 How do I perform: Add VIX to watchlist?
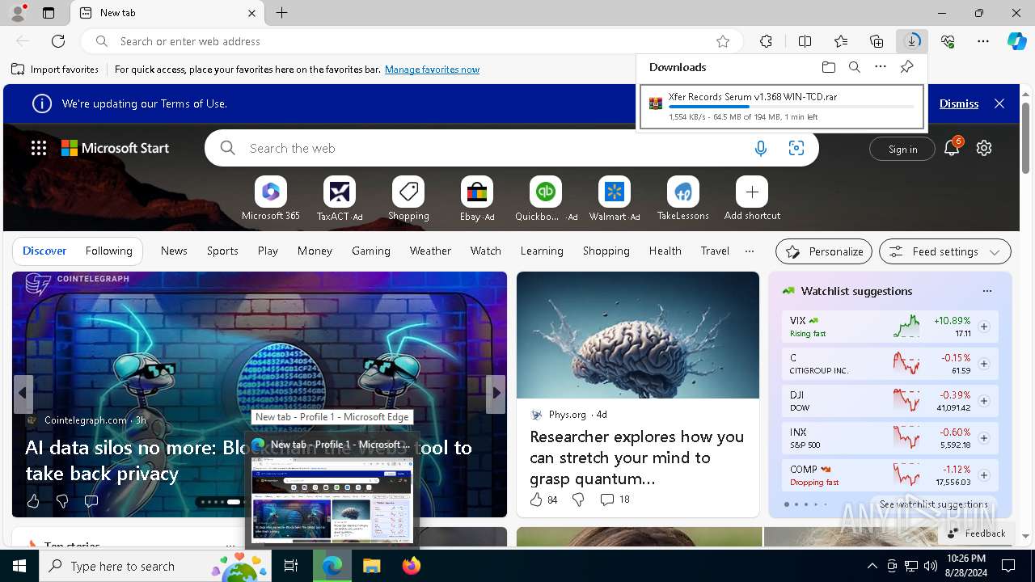(x=984, y=327)
